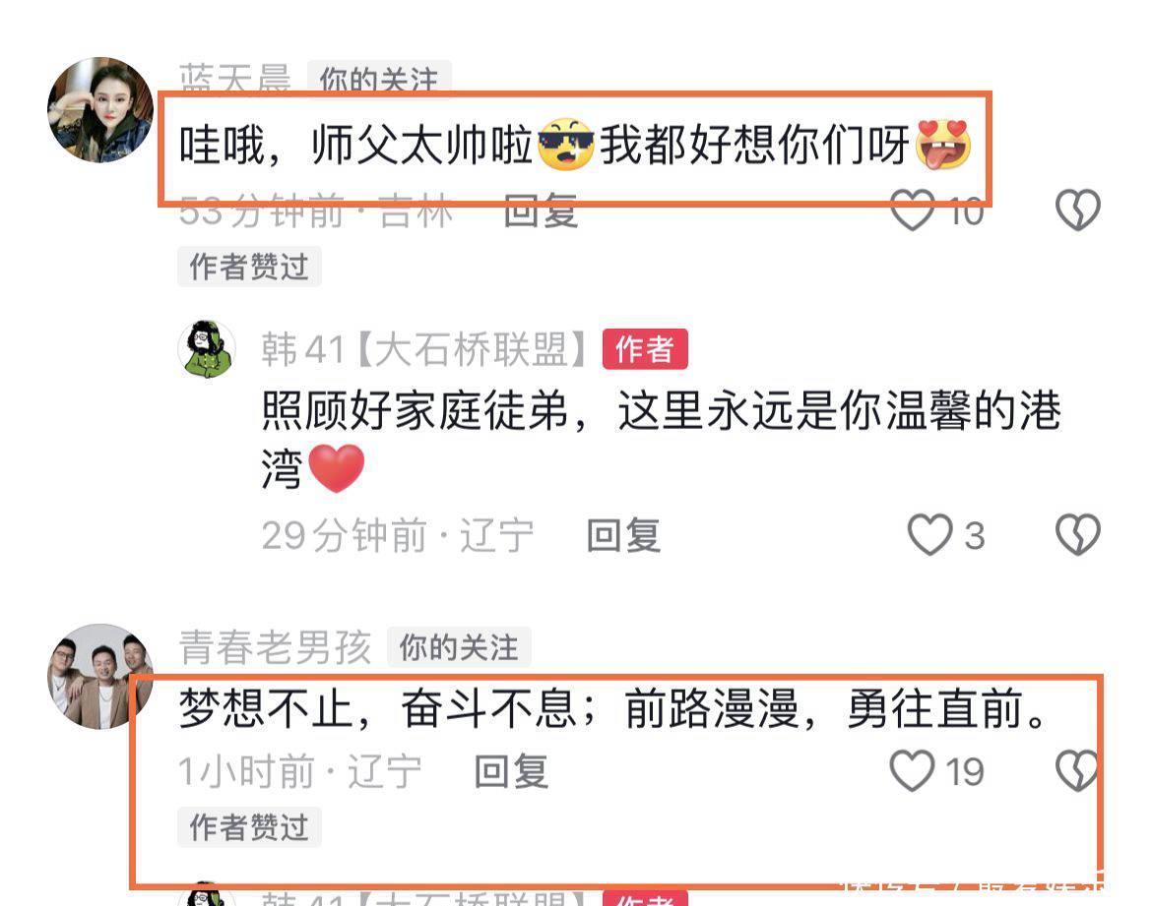Open 青春老男孩's group avatar
This screenshot has height=906, width=1152.
pos(100,676)
